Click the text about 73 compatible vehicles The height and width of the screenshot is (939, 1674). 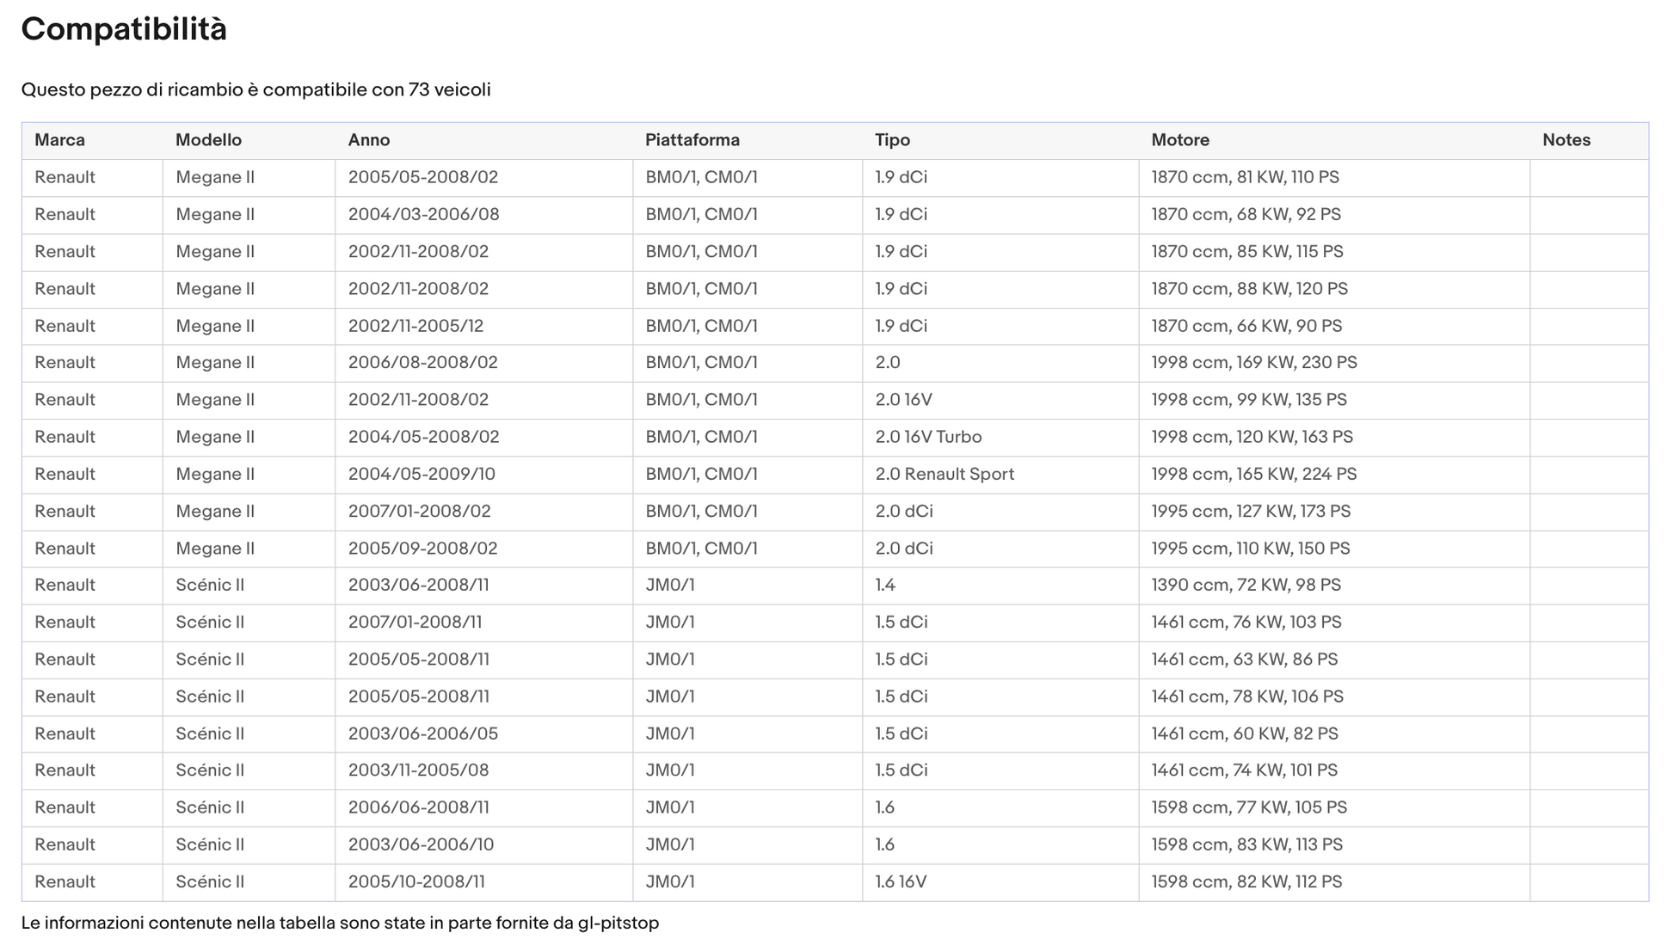pyautogui.click(x=256, y=89)
